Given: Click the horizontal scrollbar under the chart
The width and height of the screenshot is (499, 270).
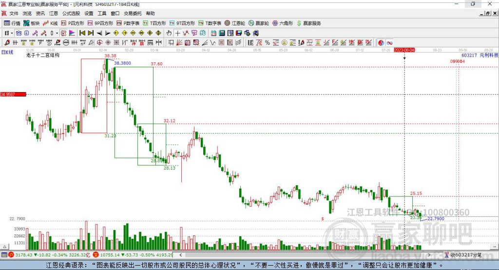Looking at the screenshot, I should click(x=305, y=255).
